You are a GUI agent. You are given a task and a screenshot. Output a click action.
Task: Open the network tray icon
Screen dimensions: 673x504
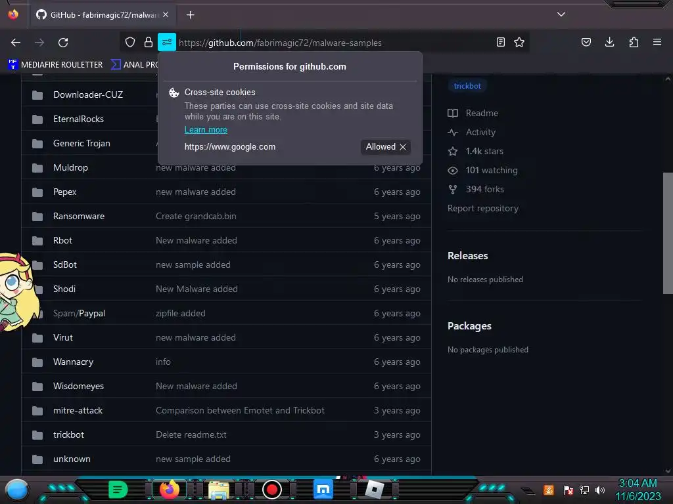(x=584, y=490)
